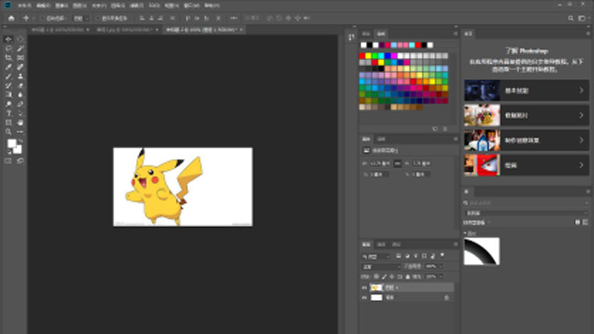Open the Opacity slider dropdown arrow
Image resolution: width=594 pixels, height=334 pixels.
pos(441,266)
